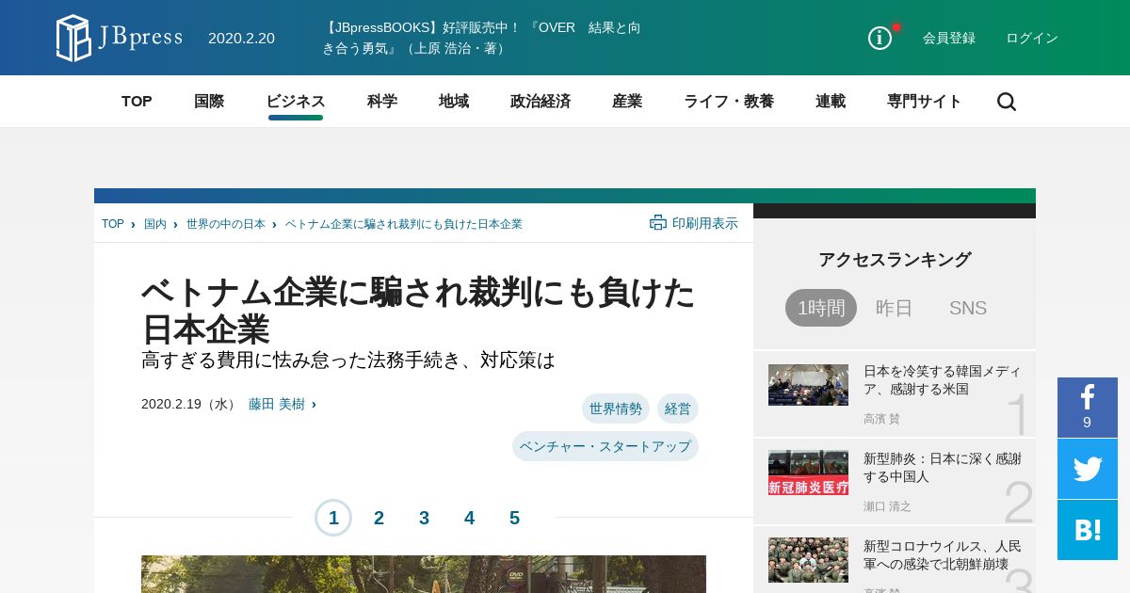The width and height of the screenshot is (1130, 593).
Task: Open 新型肺炎 thumbnail for rank 2
Action: click(808, 473)
